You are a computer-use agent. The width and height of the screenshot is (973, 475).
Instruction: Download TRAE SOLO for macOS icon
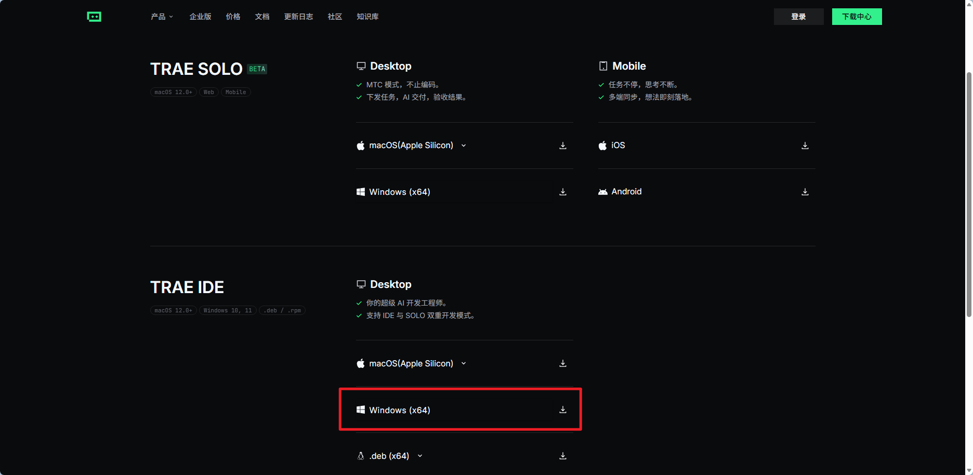(563, 146)
